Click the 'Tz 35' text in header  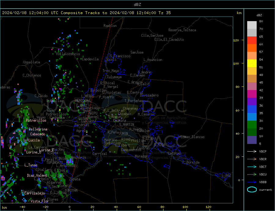(164, 13)
